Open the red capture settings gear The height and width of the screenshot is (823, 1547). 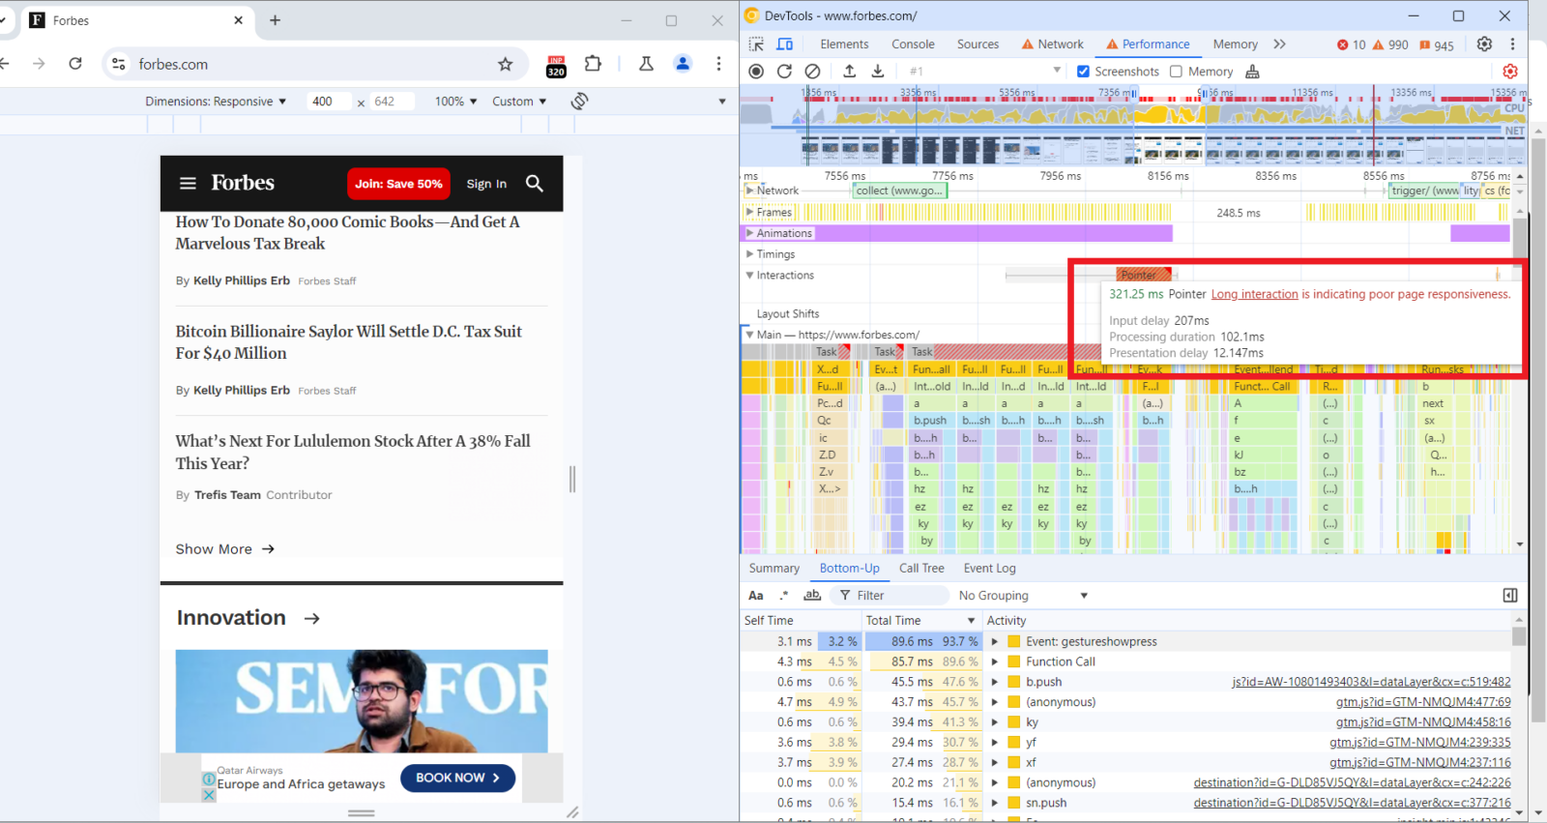click(x=1509, y=72)
